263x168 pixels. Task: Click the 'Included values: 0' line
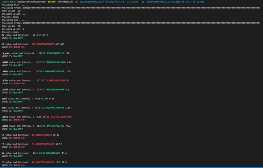[13, 29]
